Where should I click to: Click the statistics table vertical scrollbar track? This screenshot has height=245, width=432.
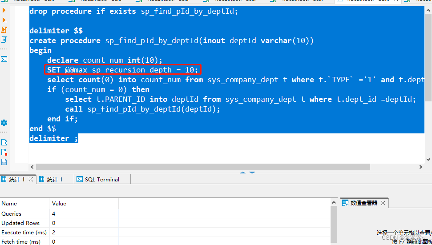(334, 225)
